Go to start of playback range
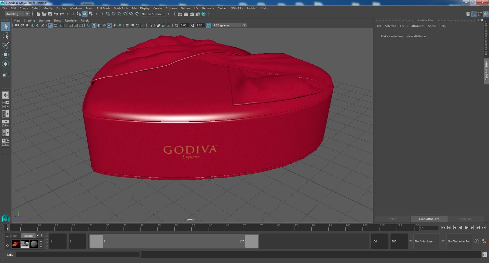The width and height of the screenshot is (489, 263). click(x=443, y=228)
